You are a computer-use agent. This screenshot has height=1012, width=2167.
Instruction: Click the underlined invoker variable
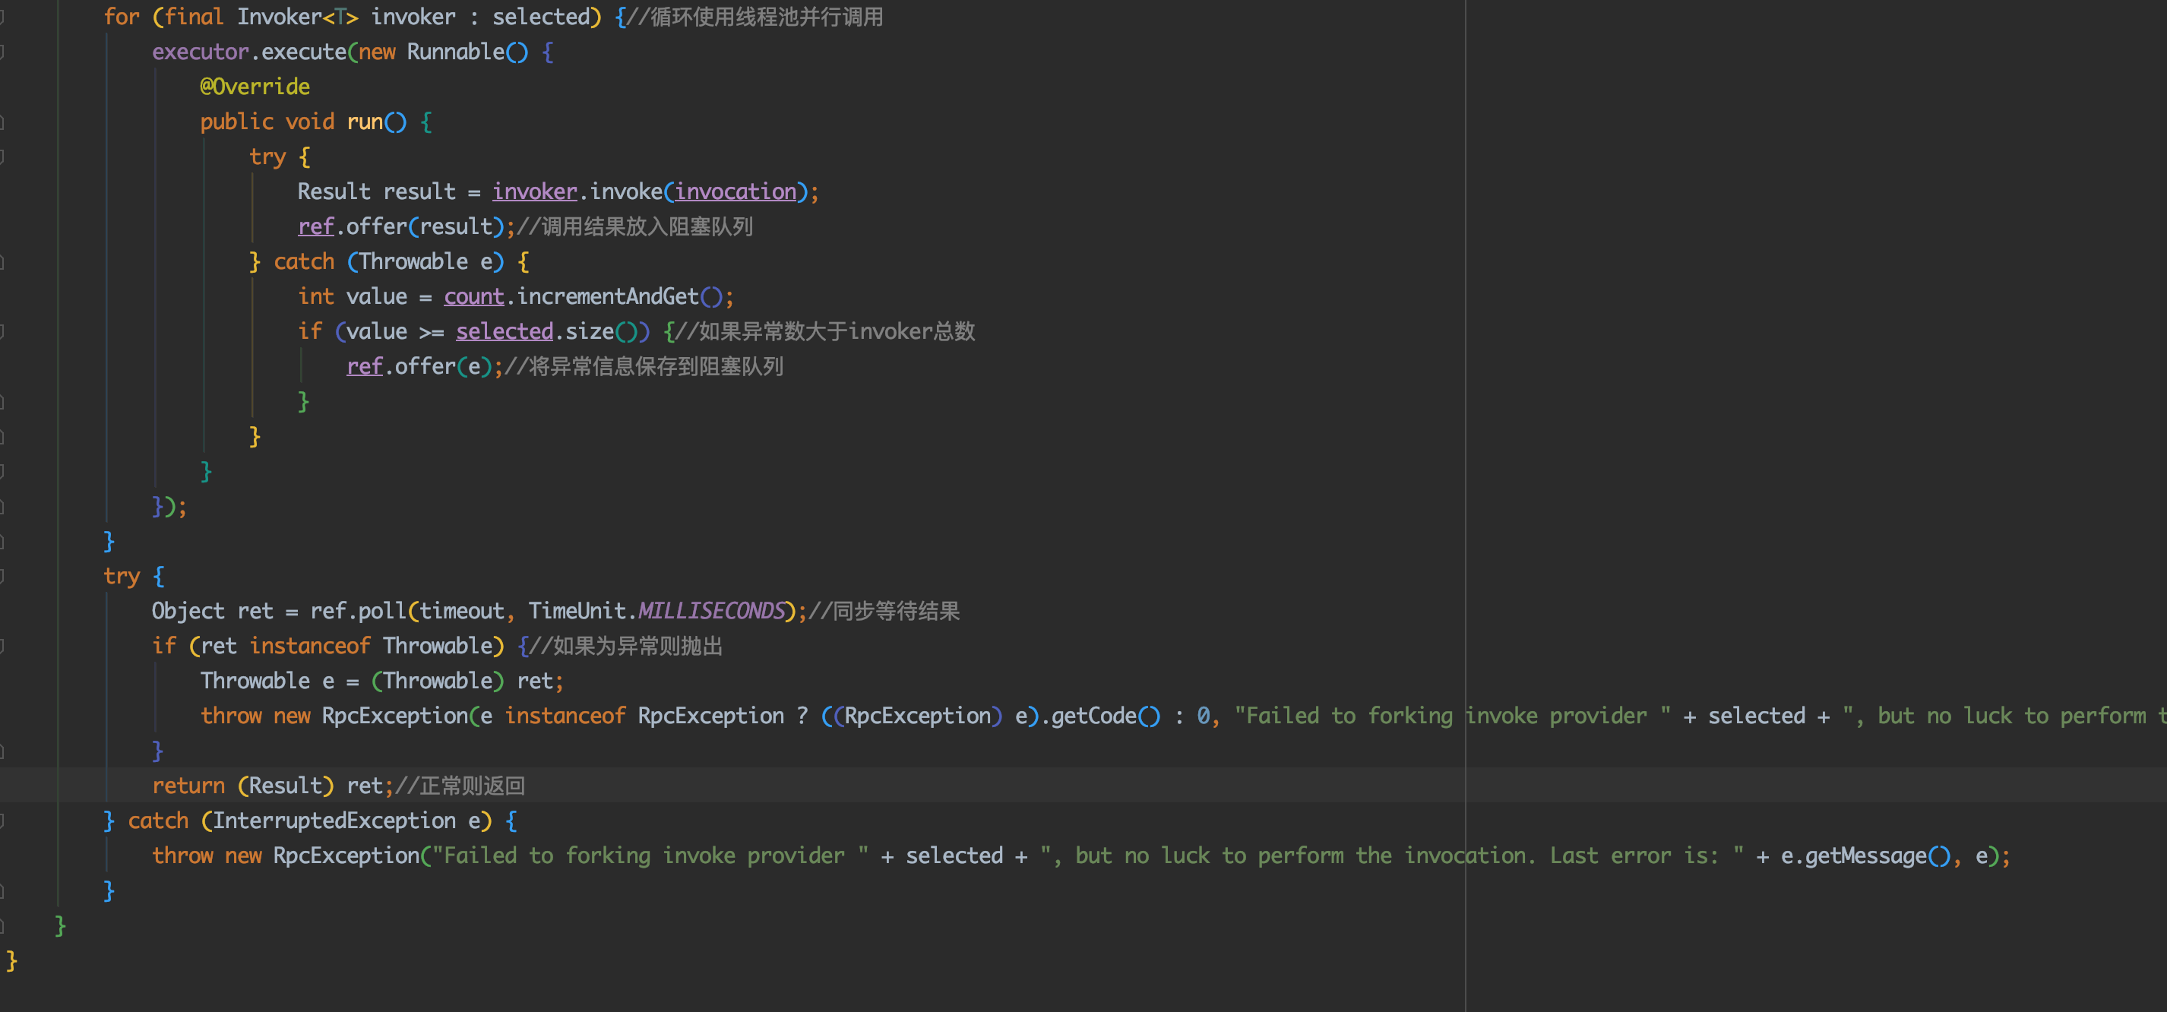[x=534, y=191]
